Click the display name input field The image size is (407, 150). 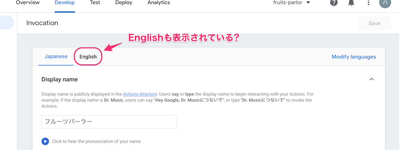click(x=109, y=122)
